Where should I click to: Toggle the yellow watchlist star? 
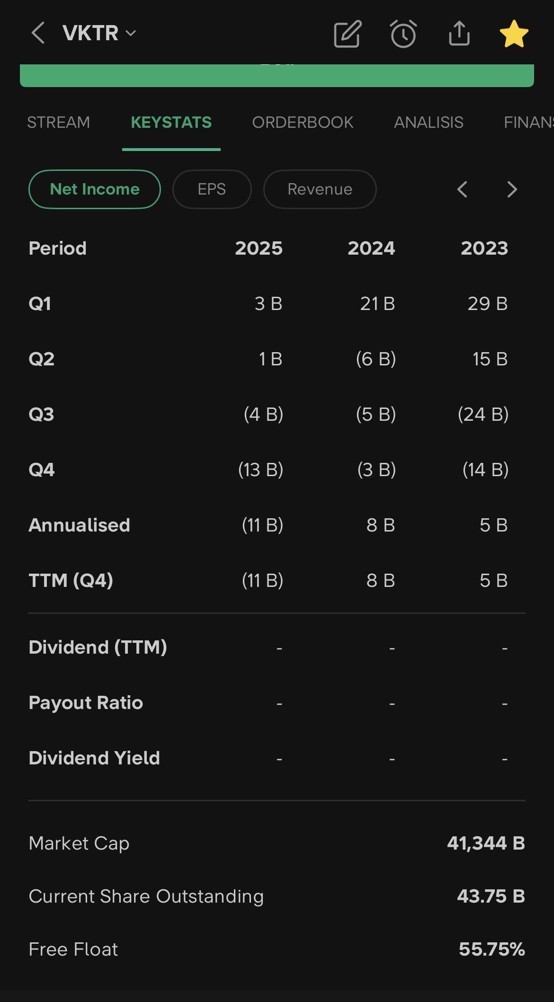[x=514, y=34]
